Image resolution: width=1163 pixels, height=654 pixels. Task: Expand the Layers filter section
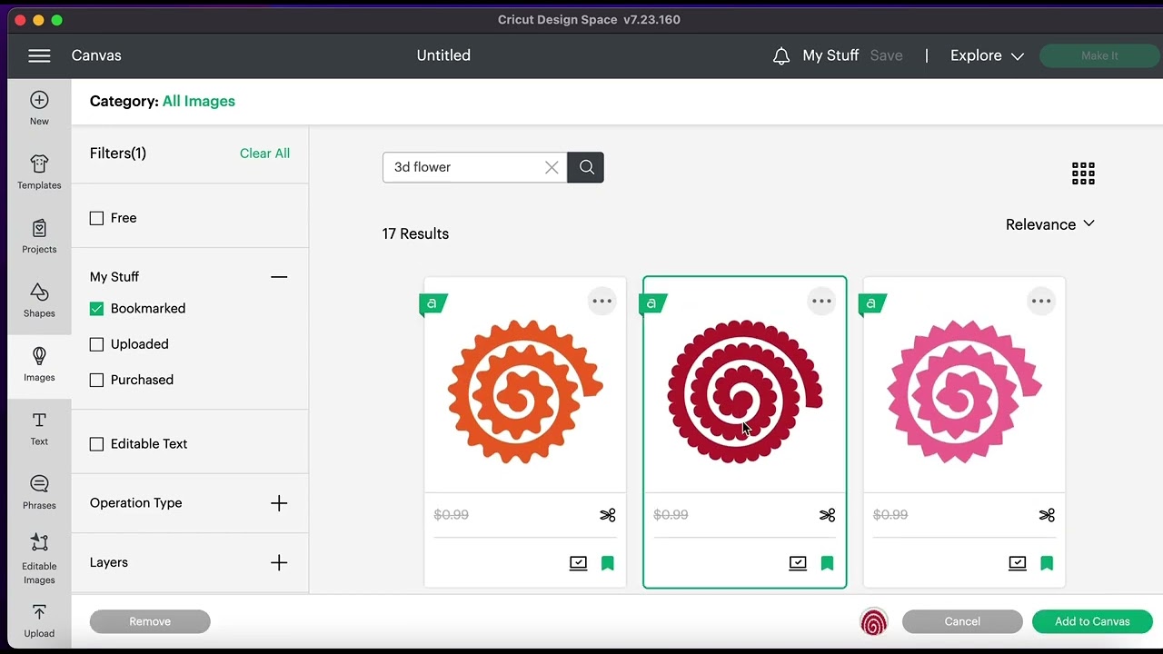279,563
